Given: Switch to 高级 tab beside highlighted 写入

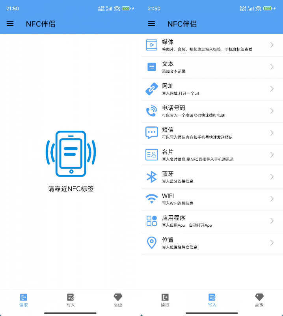Looking at the screenshot, I should click(x=259, y=300).
